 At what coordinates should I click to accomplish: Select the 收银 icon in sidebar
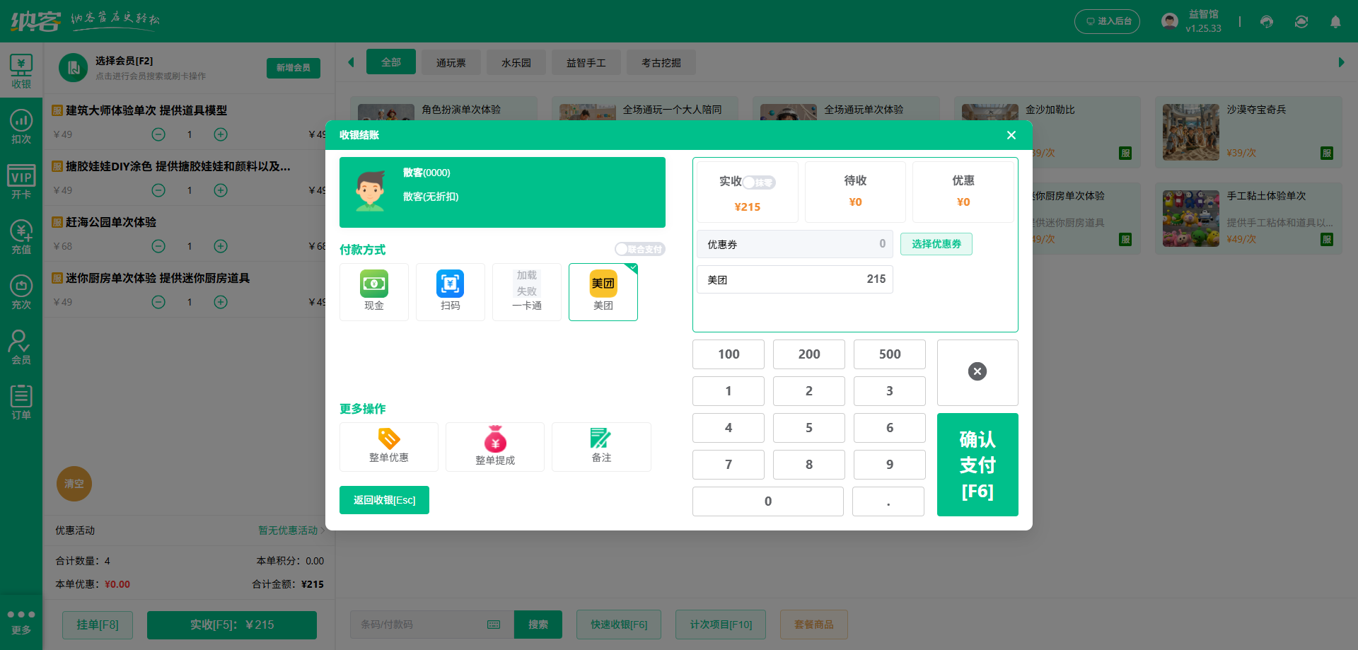pyautogui.click(x=21, y=69)
